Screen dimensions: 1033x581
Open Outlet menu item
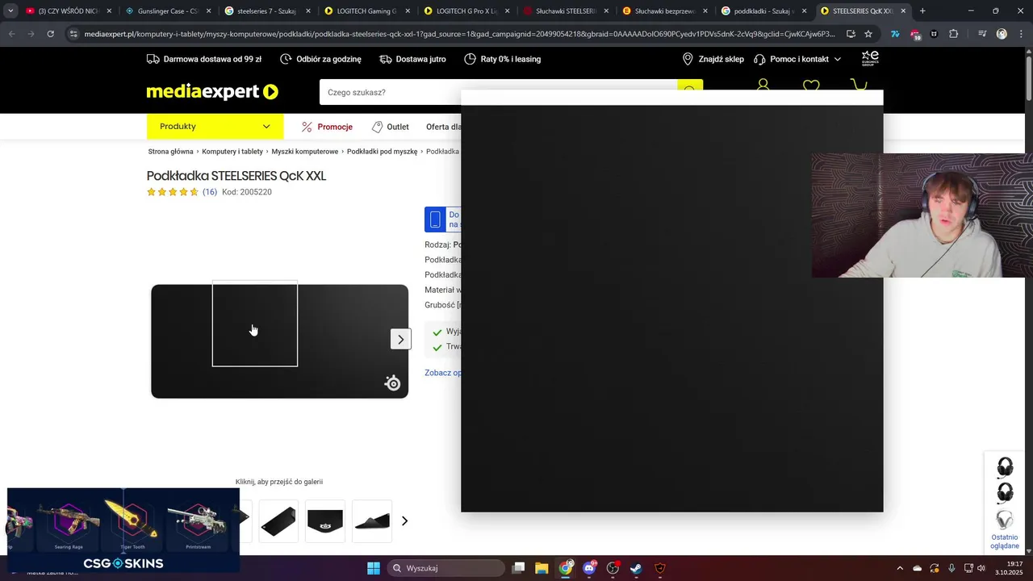click(x=390, y=127)
